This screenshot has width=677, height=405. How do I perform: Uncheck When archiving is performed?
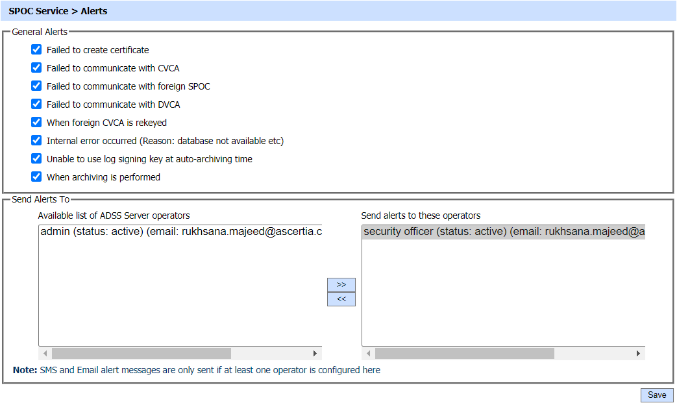pos(36,177)
